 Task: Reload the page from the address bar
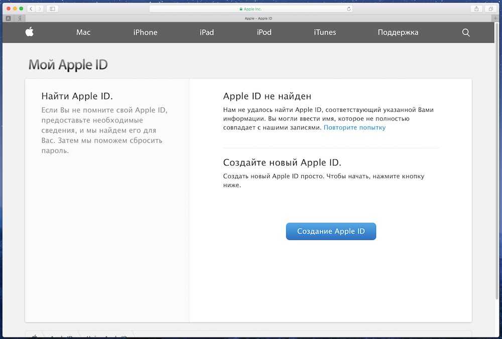tap(349, 9)
